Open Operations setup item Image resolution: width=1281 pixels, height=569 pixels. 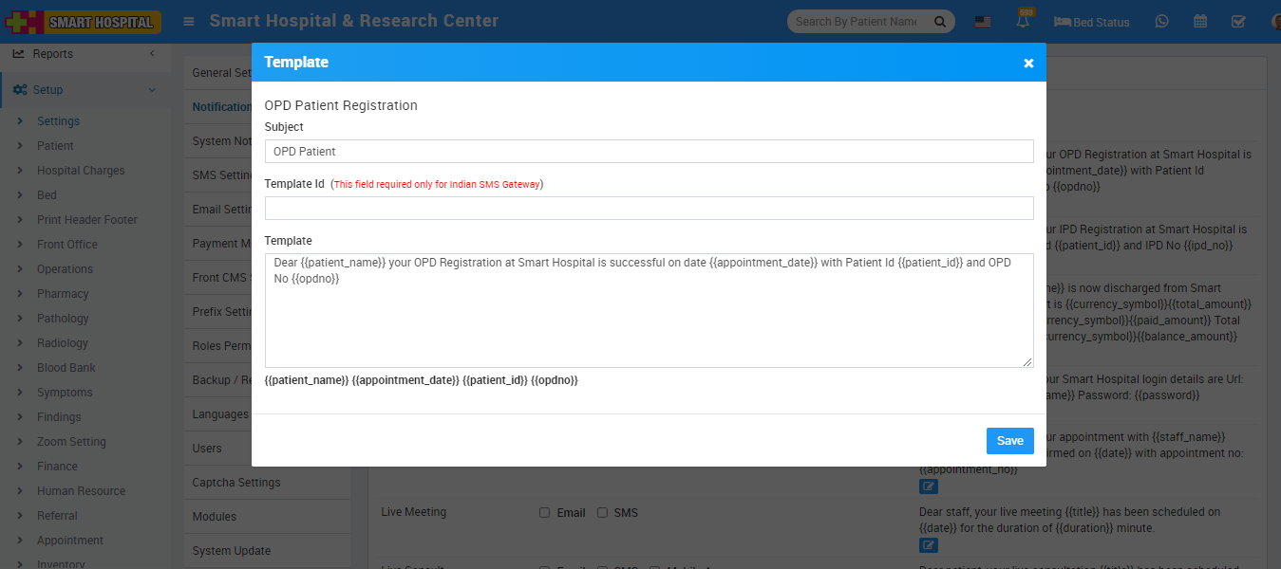tap(65, 269)
